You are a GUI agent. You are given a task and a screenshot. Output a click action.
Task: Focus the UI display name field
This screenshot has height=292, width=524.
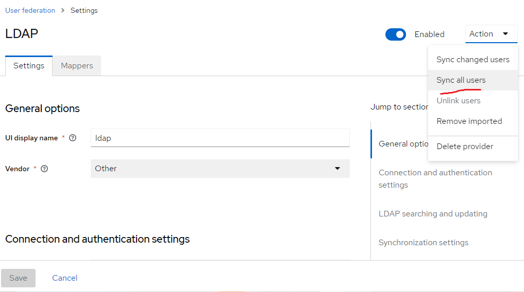(220, 138)
